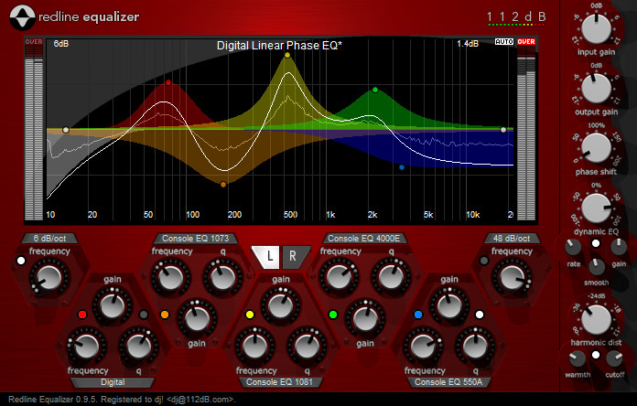This screenshot has width=637, height=406.
Task: Switch to the R channel tab
Action: (296, 257)
